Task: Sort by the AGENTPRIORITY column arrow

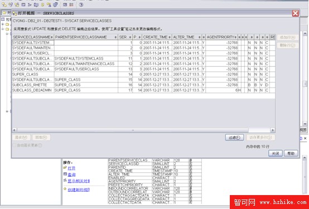Action: 235,37
